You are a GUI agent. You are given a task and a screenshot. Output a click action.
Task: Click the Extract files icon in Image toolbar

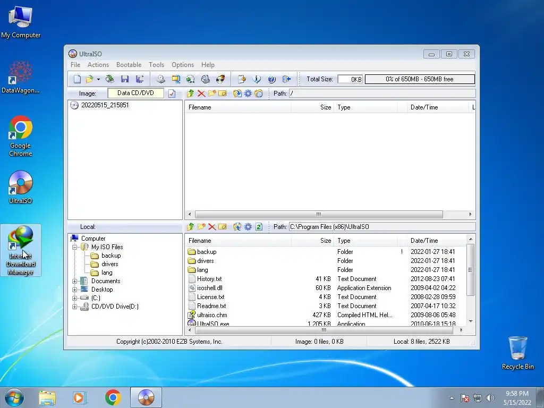coord(237,93)
